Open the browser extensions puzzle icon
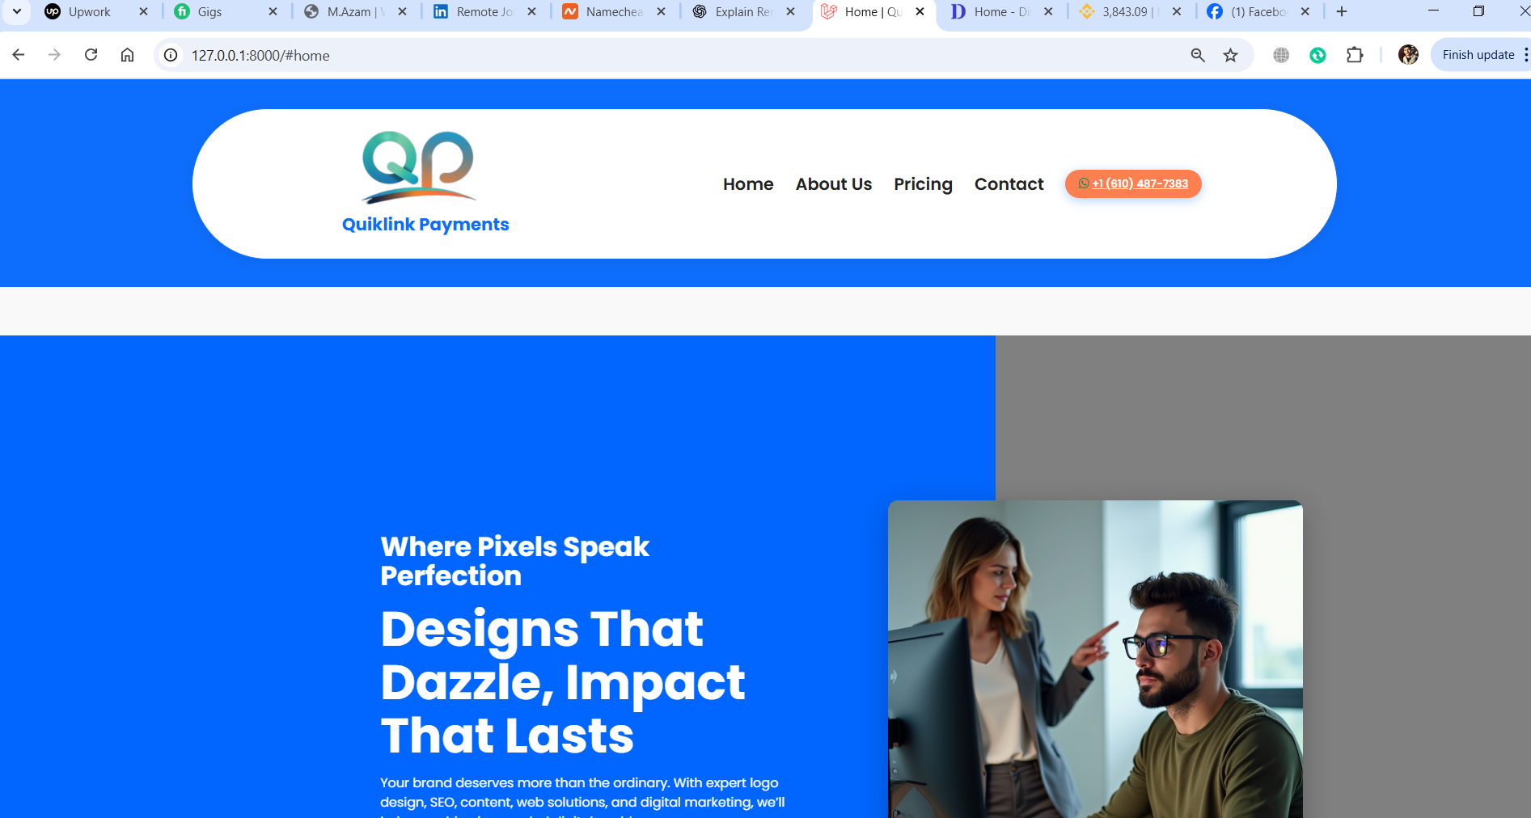This screenshot has width=1531, height=818. coord(1355,55)
